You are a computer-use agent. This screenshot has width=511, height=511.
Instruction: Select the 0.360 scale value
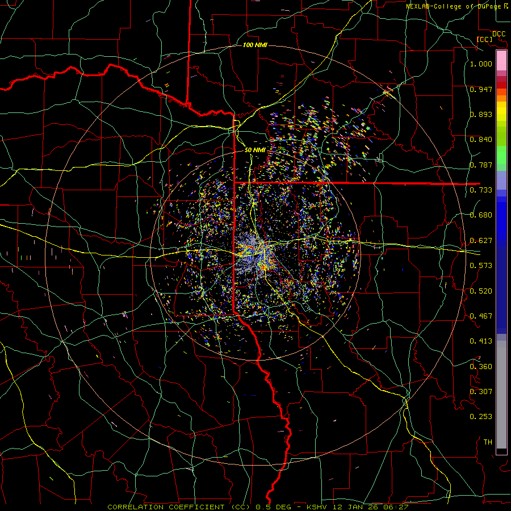[481, 367]
